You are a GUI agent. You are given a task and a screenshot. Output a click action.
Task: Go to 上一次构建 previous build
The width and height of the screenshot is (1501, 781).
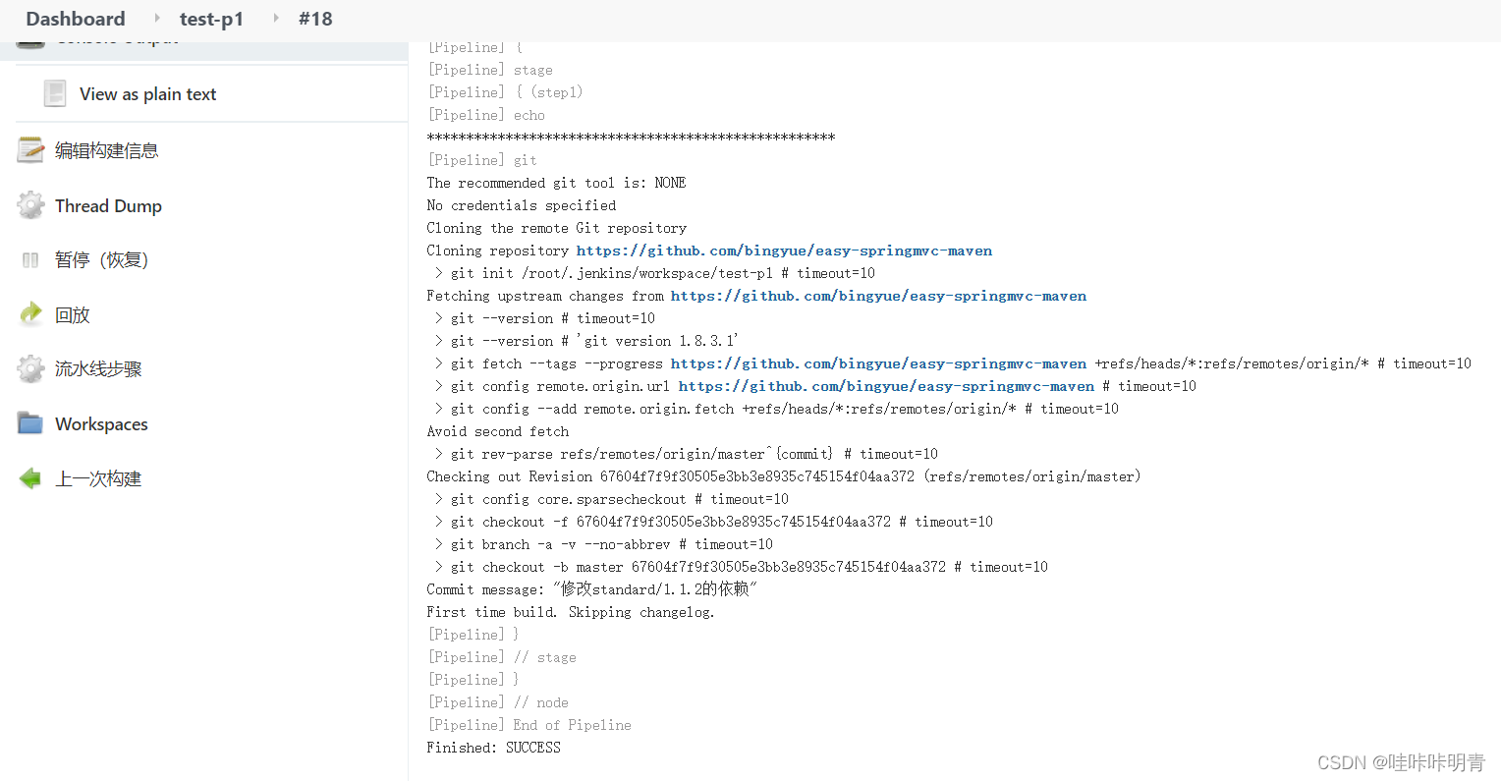(x=98, y=478)
